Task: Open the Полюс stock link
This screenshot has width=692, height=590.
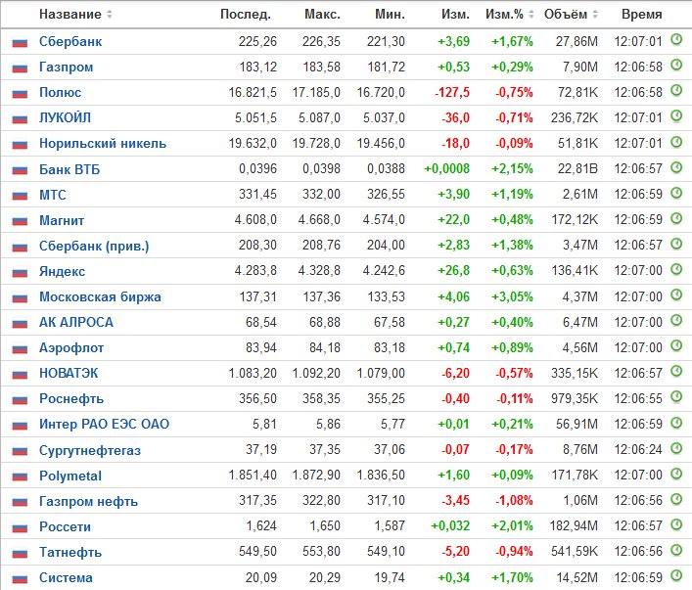Action: pyautogui.click(x=61, y=93)
